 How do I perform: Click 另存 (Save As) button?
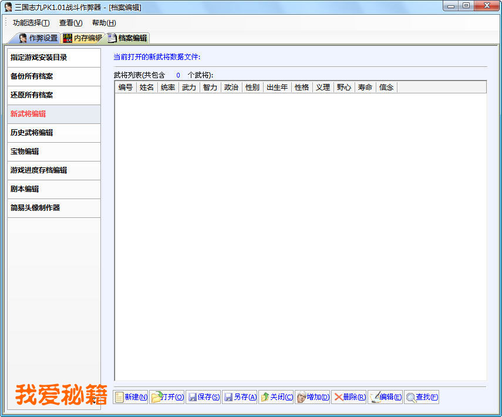(240, 397)
